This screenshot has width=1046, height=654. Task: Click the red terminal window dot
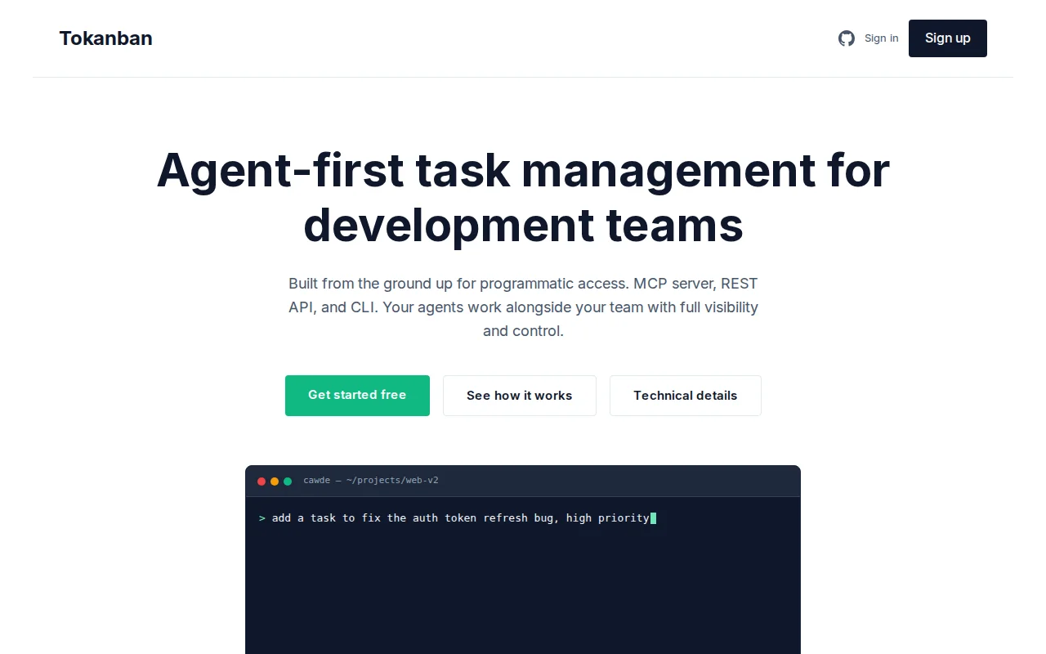click(x=261, y=482)
